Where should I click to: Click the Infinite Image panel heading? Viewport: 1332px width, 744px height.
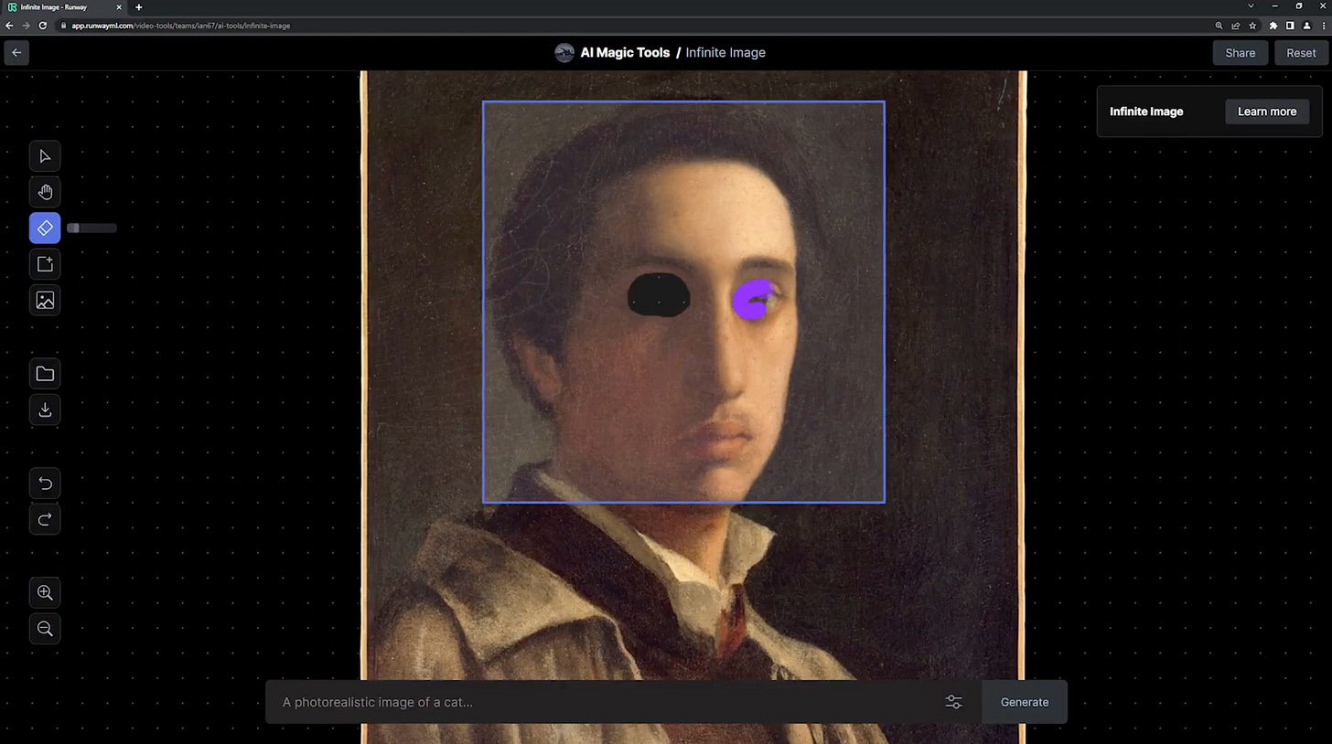(x=1146, y=112)
